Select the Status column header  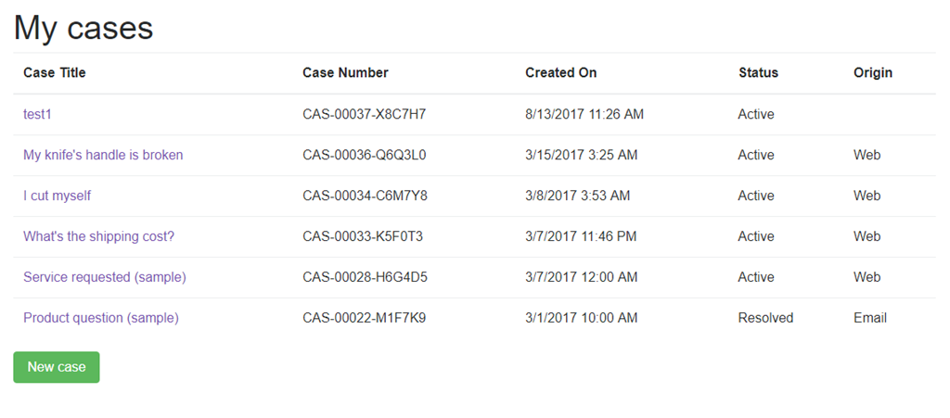pyautogui.click(x=759, y=72)
